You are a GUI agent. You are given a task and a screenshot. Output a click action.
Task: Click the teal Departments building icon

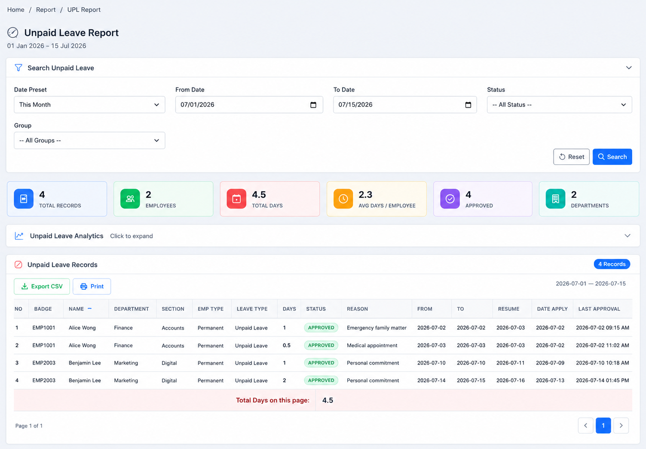point(555,199)
